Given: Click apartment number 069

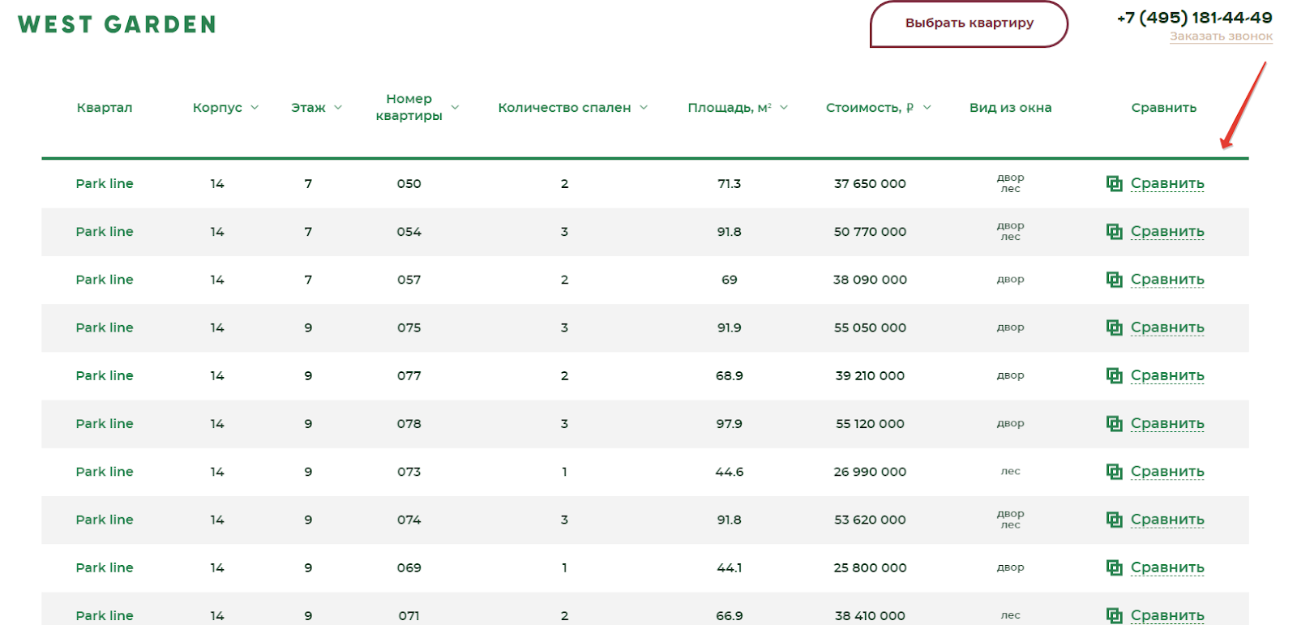Looking at the screenshot, I should pos(409,567).
